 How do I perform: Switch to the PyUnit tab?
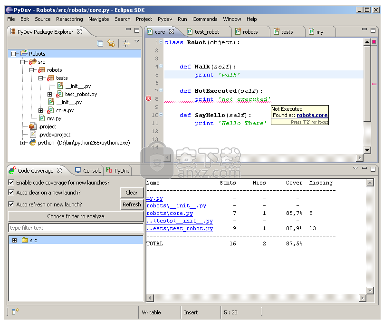point(118,170)
